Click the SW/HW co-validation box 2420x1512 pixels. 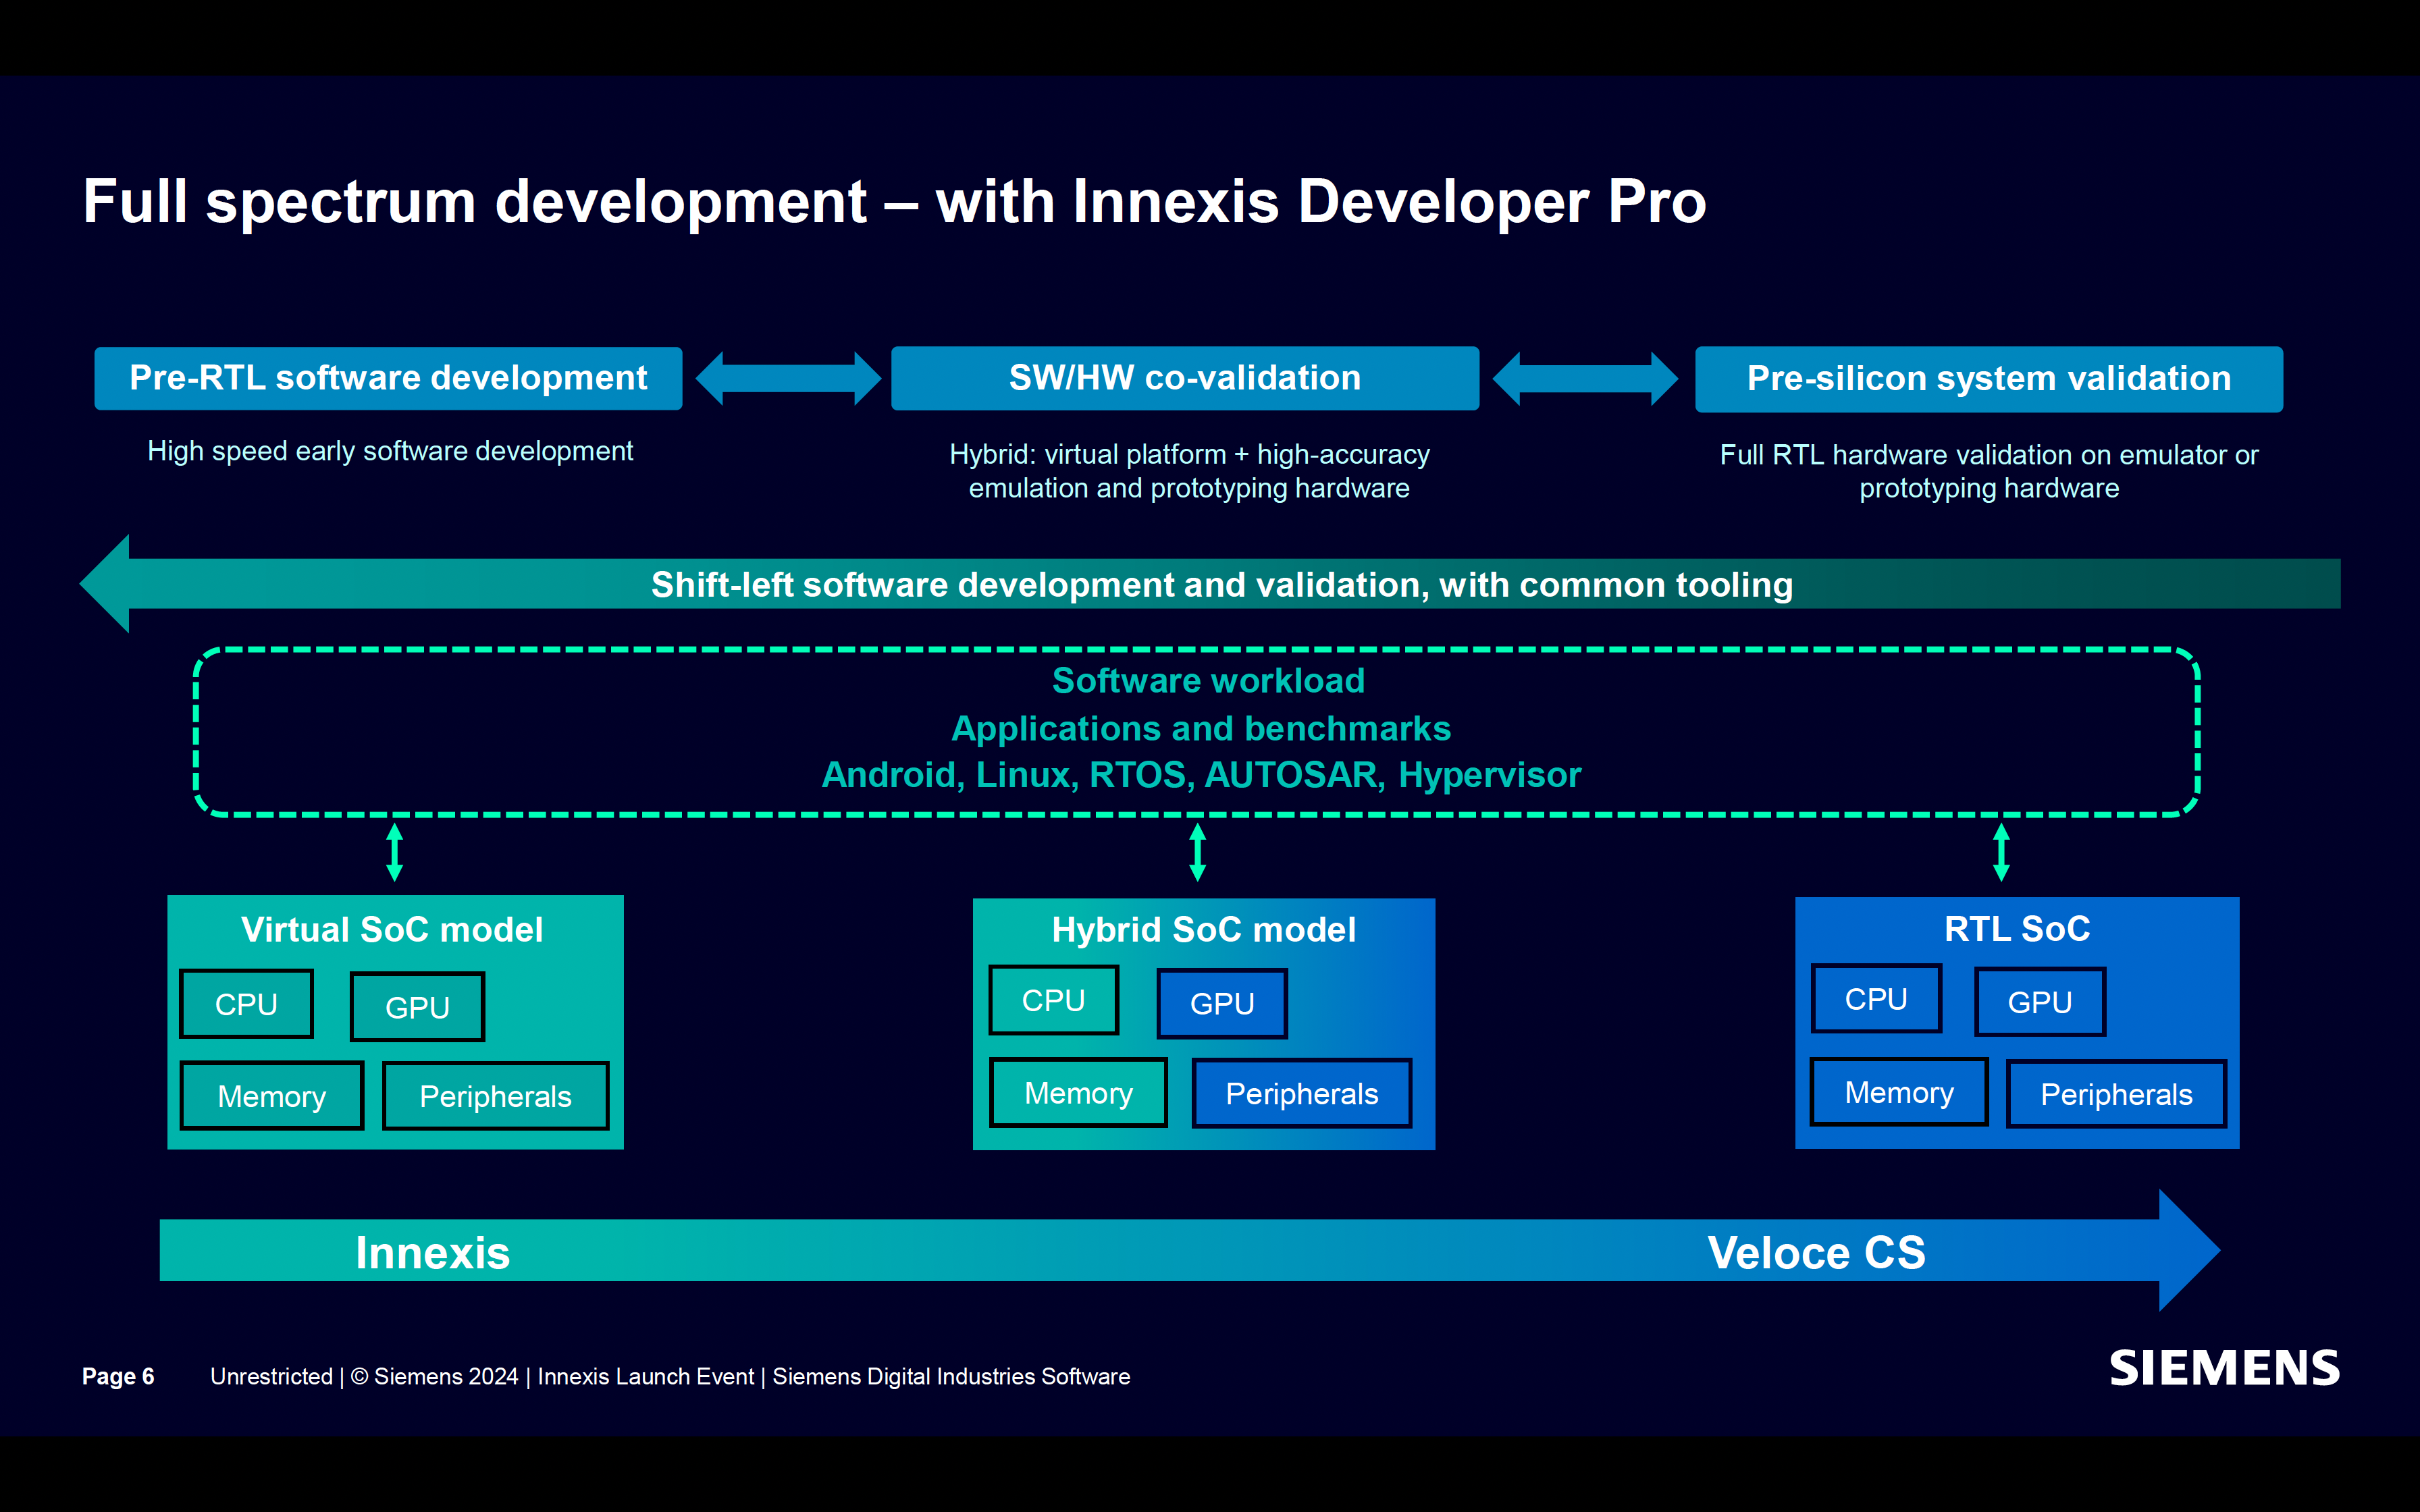pyautogui.click(x=1185, y=378)
